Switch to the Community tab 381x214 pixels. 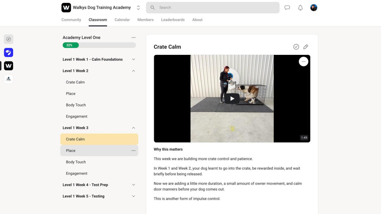71,20
